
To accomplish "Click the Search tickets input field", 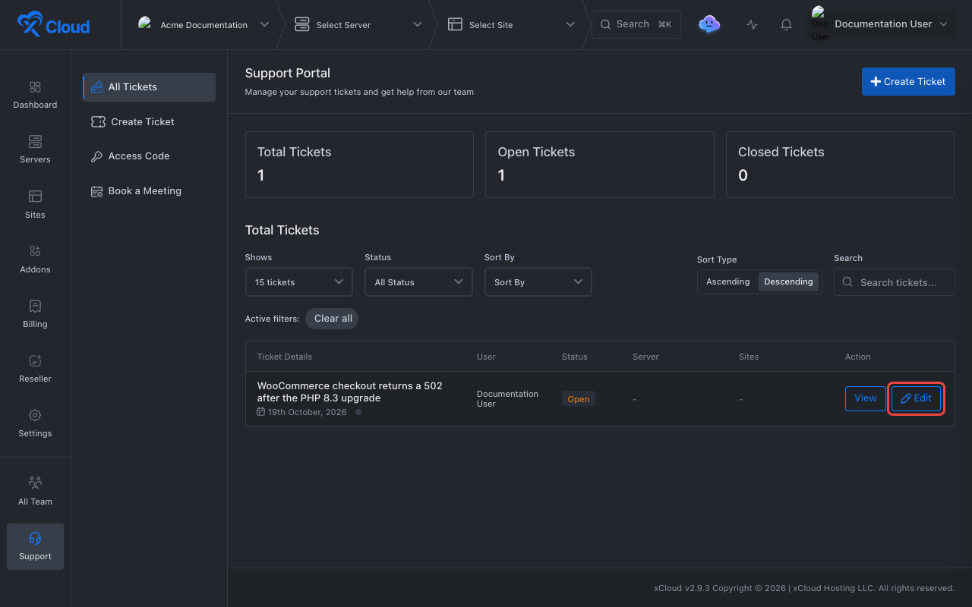I will (895, 282).
